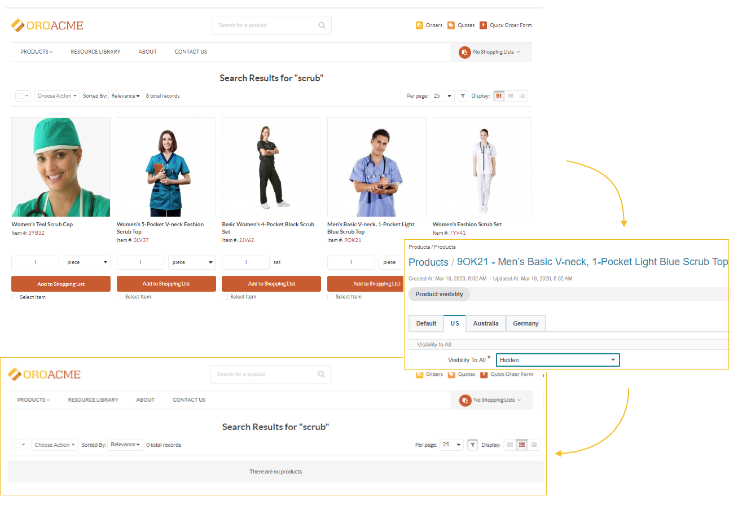738x514 pixels.
Task: Select the Default visibility tab
Action: [426, 323]
